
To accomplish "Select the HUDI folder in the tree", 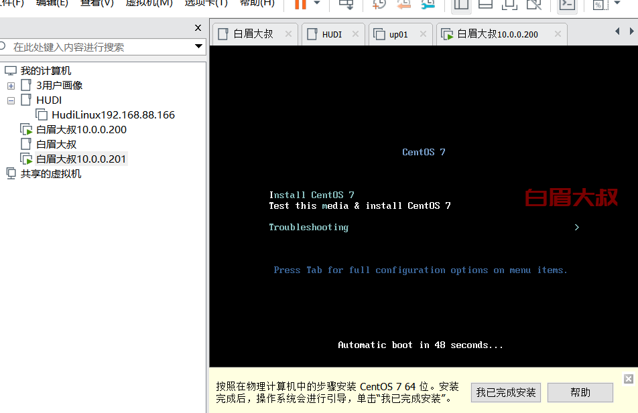I will 49,100.
